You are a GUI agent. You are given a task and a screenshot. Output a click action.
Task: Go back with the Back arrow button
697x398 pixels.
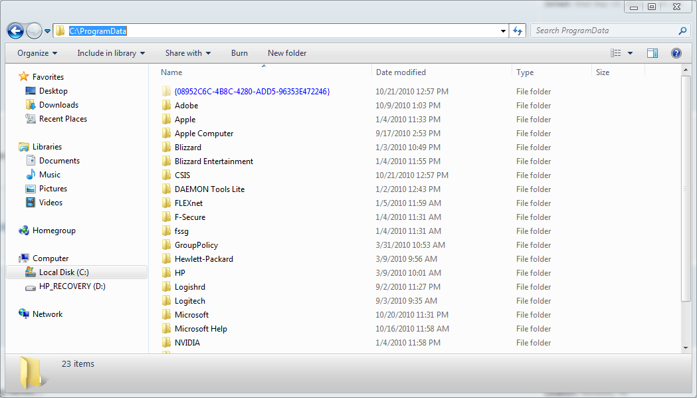(15, 31)
